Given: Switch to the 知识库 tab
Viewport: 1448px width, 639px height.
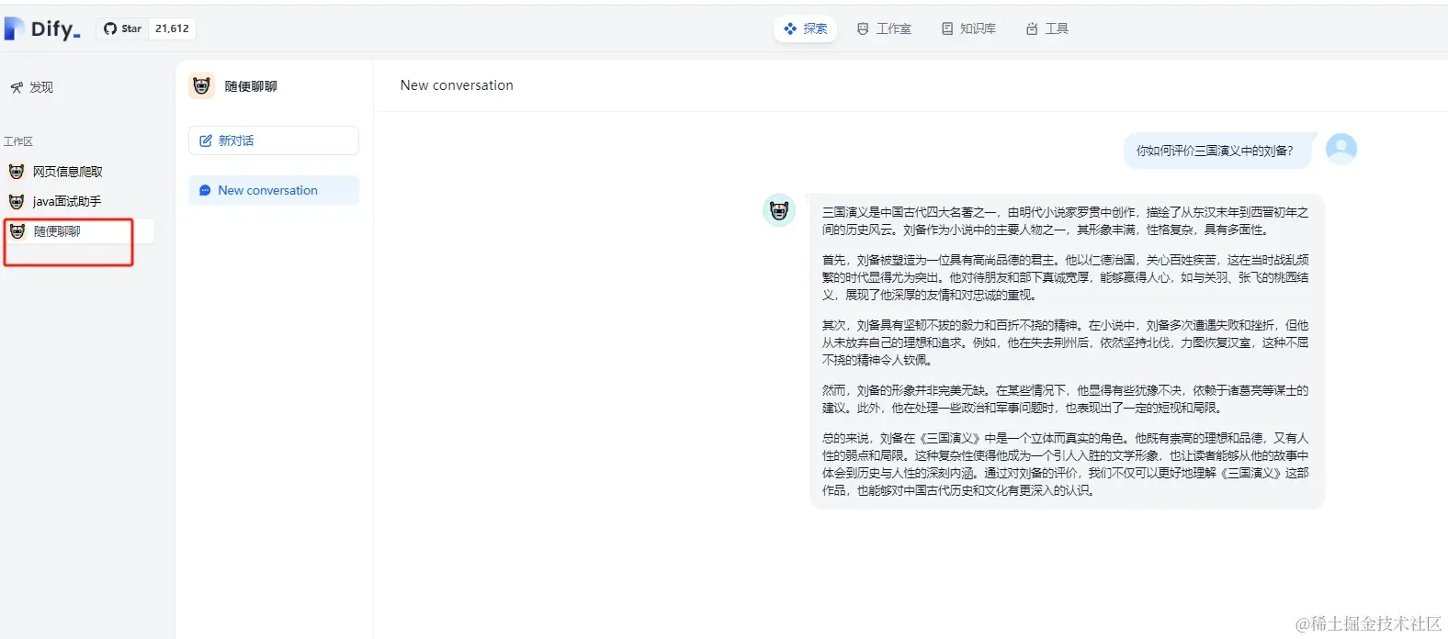Looking at the screenshot, I should (968, 28).
